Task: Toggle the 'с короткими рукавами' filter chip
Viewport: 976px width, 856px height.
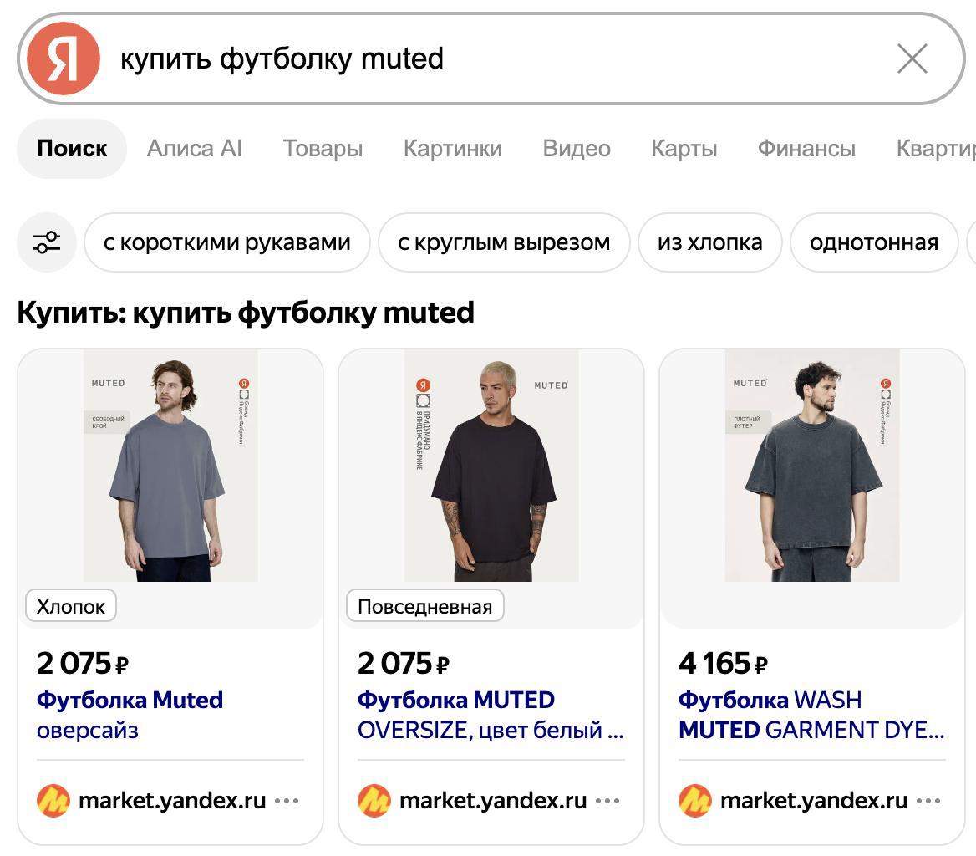Action: (227, 242)
